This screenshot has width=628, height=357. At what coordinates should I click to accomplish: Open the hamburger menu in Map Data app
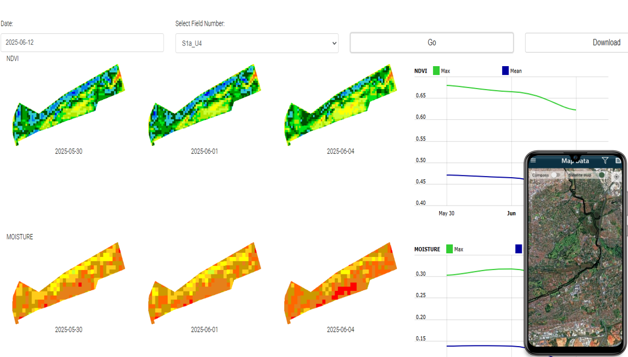(x=533, y=161)
